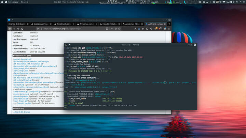Open the first qtermwidget dependency link
The height and width of the screenshot is (138, 246).
click(x=19, y=66)
